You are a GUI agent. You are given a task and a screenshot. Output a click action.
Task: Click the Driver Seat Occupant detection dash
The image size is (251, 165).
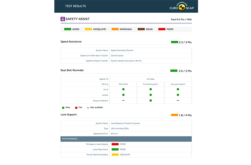point(123,101)
